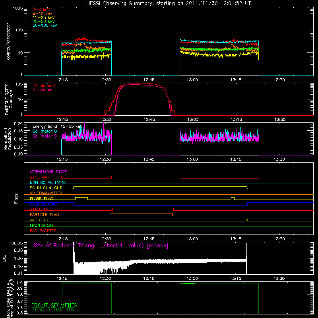Click the 100.00 value on SAS axis
Screen dimensions: 318x318
point(16,243)
